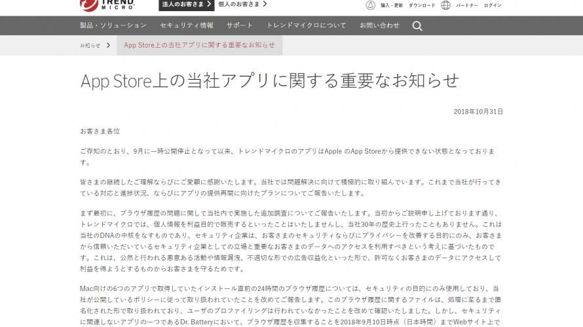This screenshot has height=327, width=583.
Task: Open トレンドマイクロについて menu
Action: [x=307, y=26]
